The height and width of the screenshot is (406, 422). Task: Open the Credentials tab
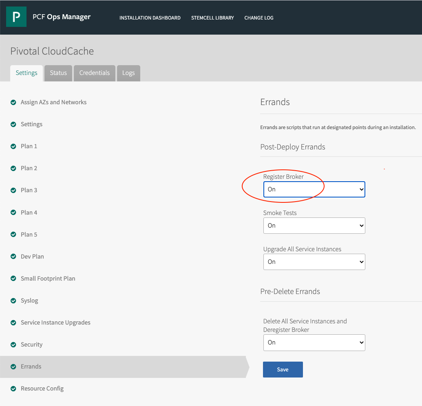(x=95, y=73)
